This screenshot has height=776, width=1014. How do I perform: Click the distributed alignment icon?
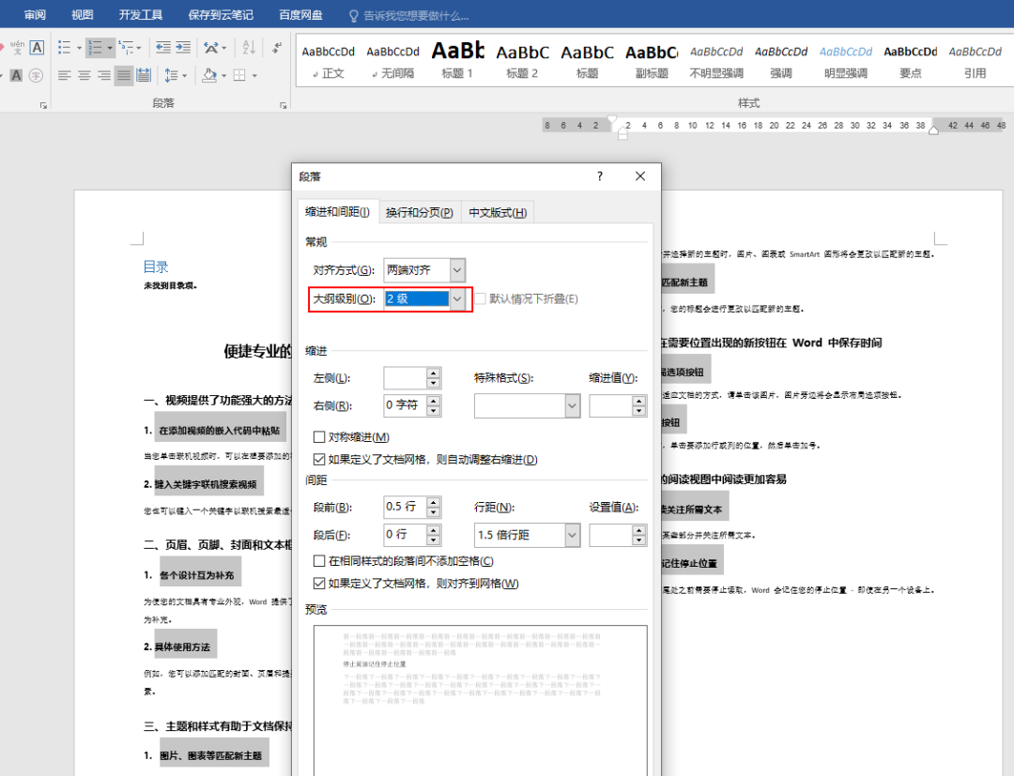(x=144, y=75)
